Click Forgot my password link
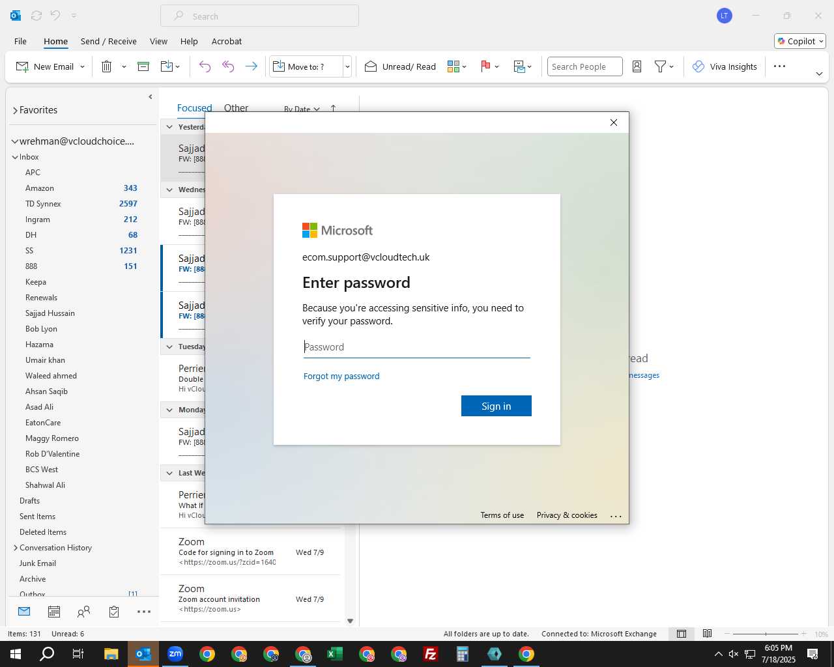The image size is (834, 667). pos(341,376)
